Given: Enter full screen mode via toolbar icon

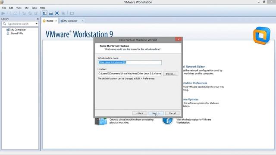Looking at the screenshot, I should coord(57,13).
